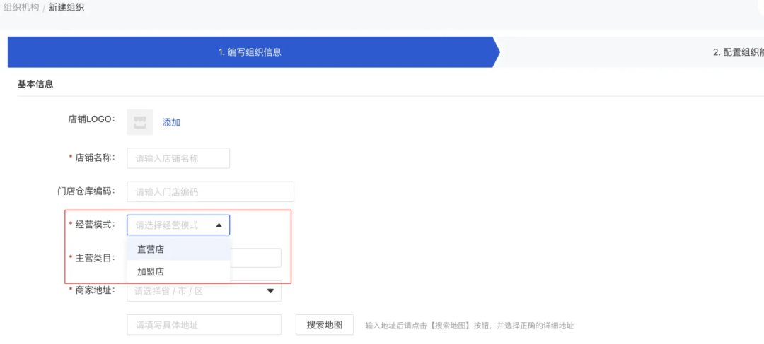
Task: Click the caret arrow in 经营模式 selector
Action: pyautogui.click(x=219, y=225)
